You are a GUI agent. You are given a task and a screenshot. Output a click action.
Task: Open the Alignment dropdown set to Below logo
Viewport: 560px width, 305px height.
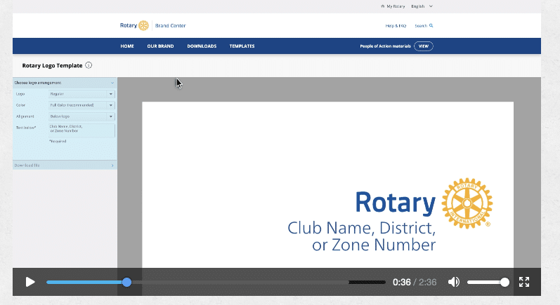coord(82,116)
